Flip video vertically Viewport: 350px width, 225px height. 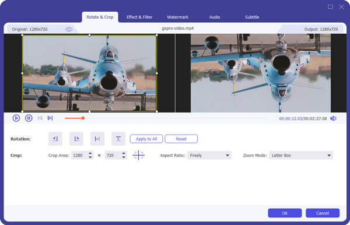(118, 139)
